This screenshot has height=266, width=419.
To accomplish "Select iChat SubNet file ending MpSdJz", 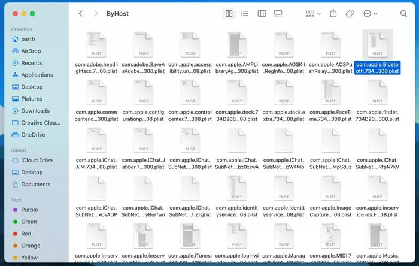I will tap(330, 140).
